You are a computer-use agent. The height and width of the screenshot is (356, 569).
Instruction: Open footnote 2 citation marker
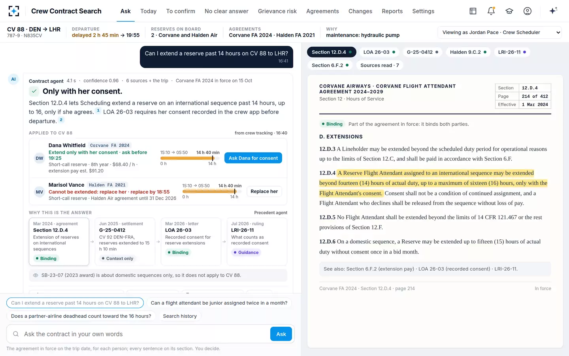pos(61,120)
